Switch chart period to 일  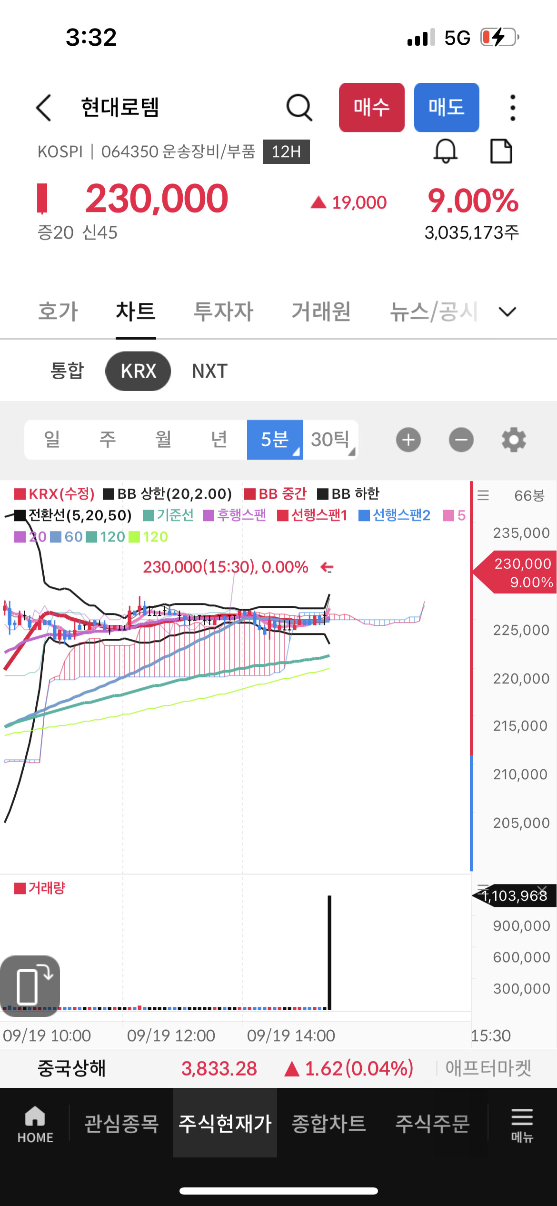pyautogui.click(x=52, y=440)
